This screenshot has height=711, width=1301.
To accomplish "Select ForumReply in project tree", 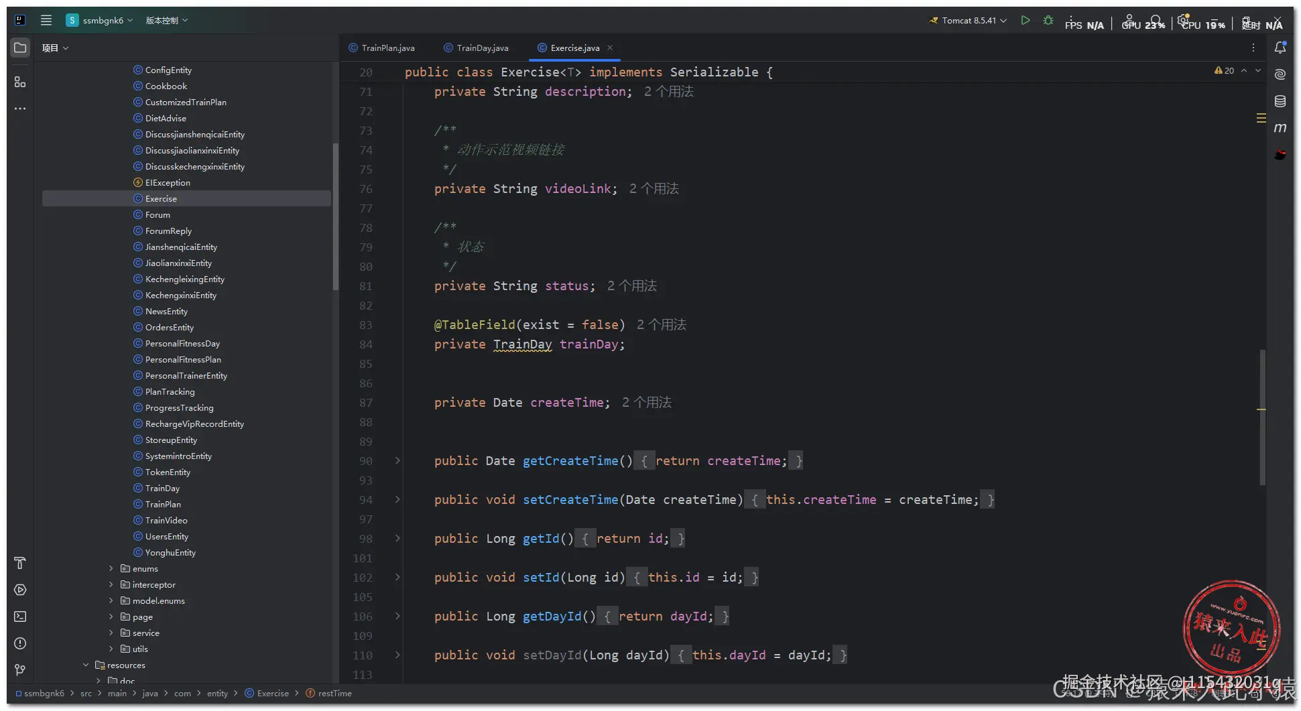I will point(168,231).
